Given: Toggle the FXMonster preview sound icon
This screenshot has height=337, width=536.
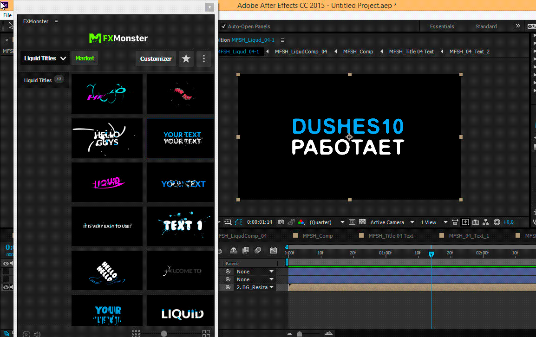Looking at the screenshot, I should click(x=37, y=334).
